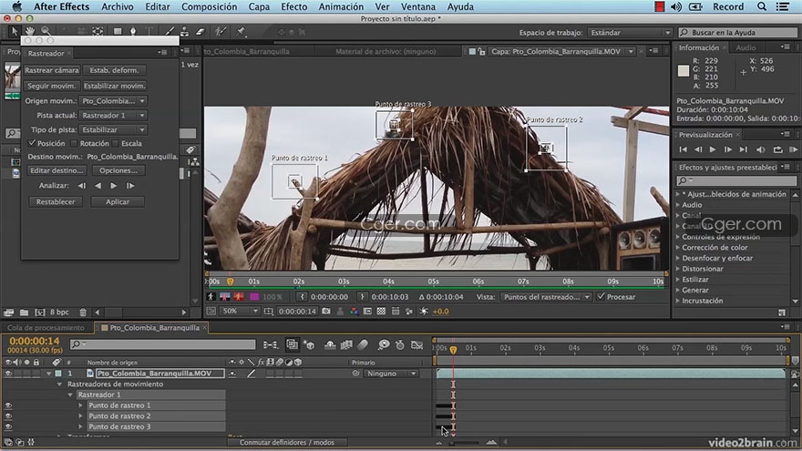Open the Origen movim. dropdown
This screenshot has width=802, height=451.
click(114, 101)
